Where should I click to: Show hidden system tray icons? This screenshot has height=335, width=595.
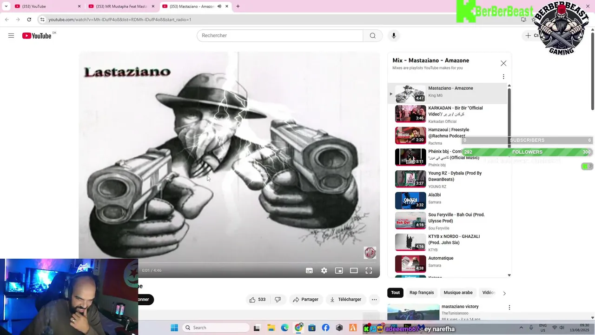point(521,328)
